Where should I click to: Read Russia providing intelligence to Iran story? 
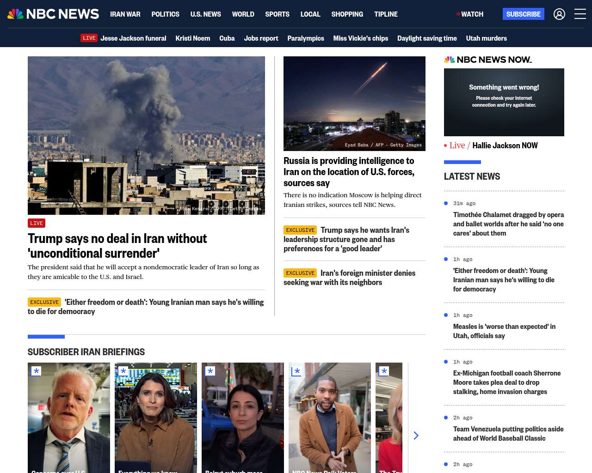(x=349, y=172)
